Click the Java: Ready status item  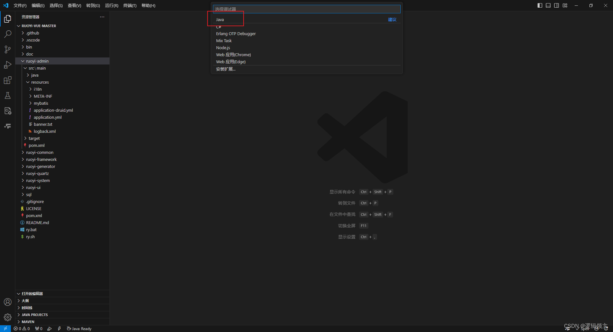(79, 328)
